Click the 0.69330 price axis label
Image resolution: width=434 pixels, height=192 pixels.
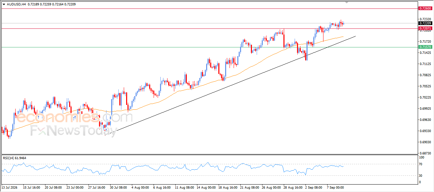[425, 131]
